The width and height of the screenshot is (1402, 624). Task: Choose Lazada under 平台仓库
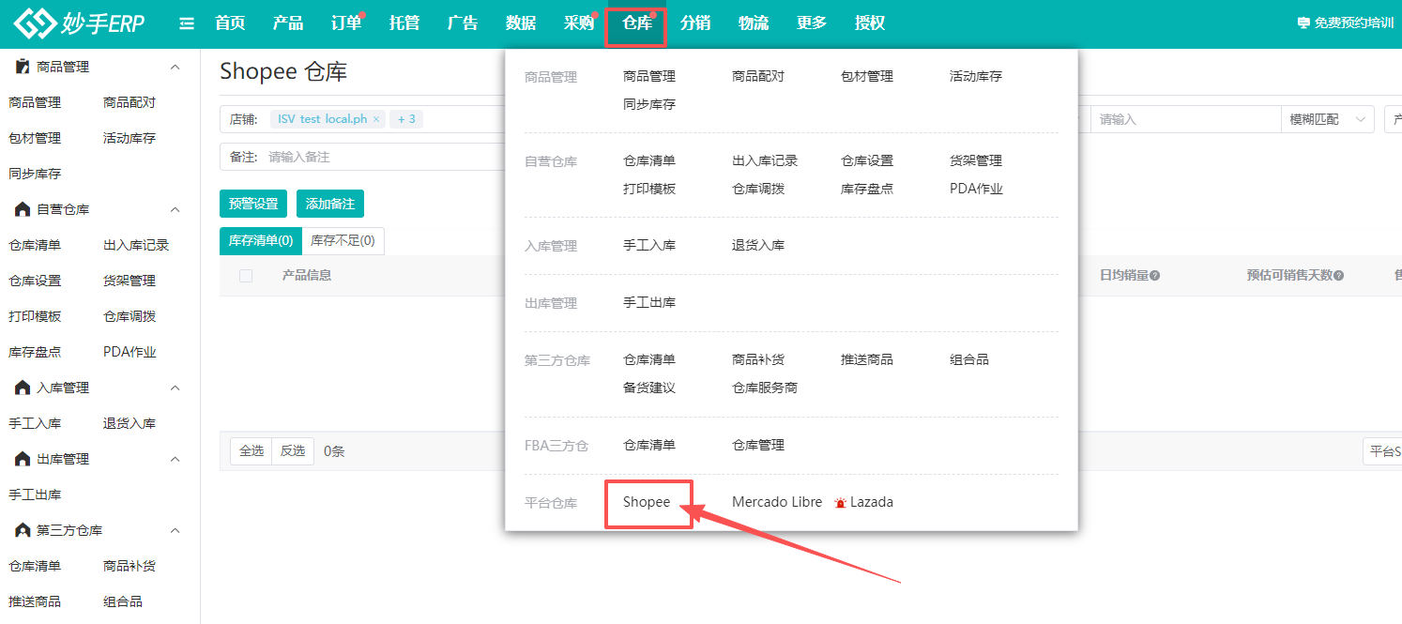[872, 502]
